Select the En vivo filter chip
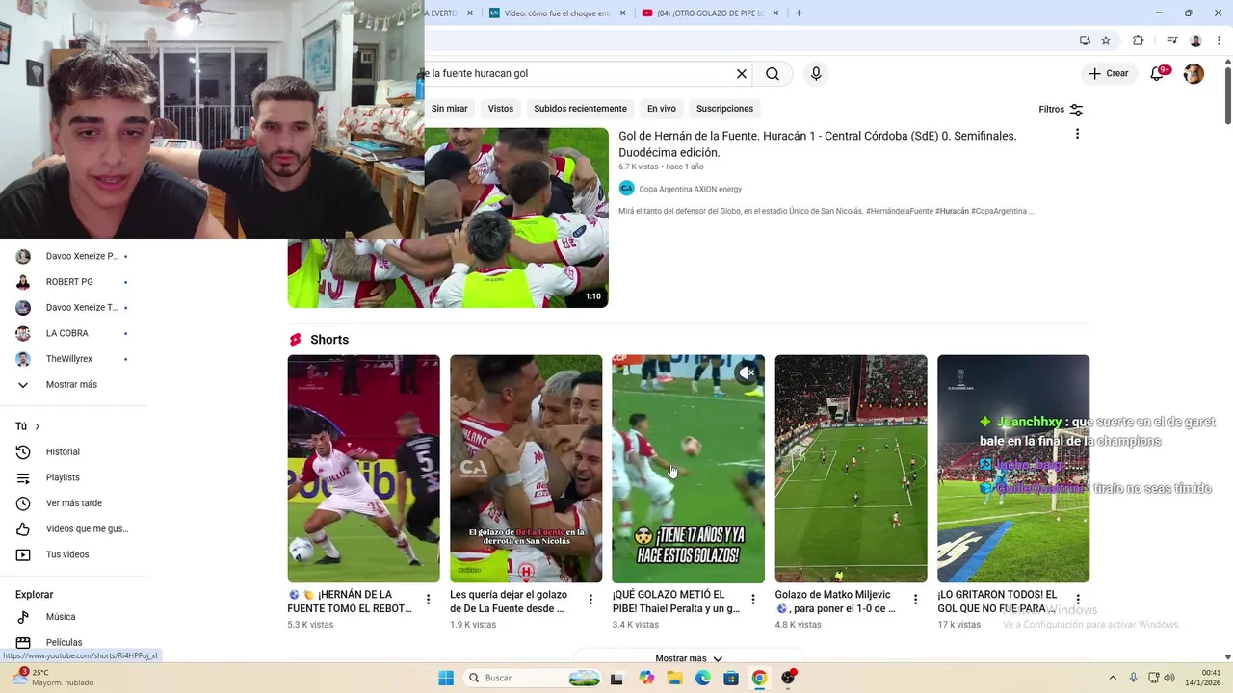This screenshot has height=693, width=1233. click(661, 109)
